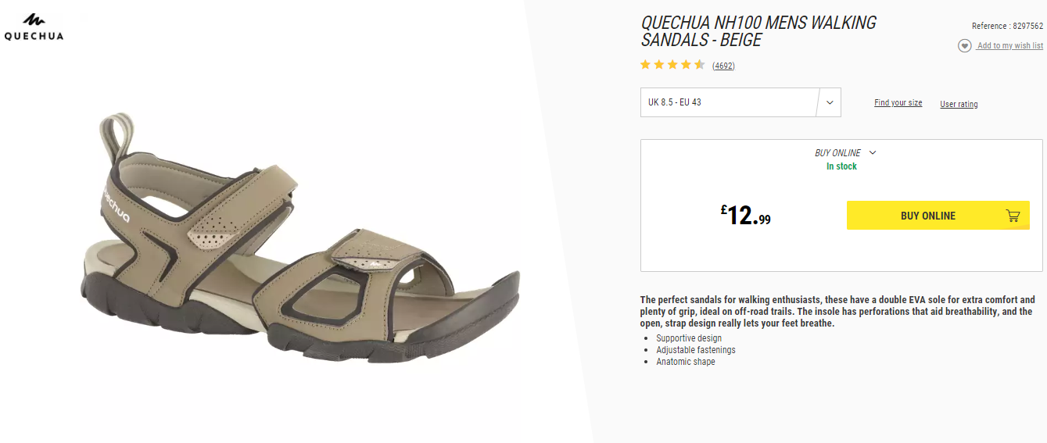Screen dimensions: 1047x443
Task: Click the green In stock status
Action: click(x=841, y=166)
